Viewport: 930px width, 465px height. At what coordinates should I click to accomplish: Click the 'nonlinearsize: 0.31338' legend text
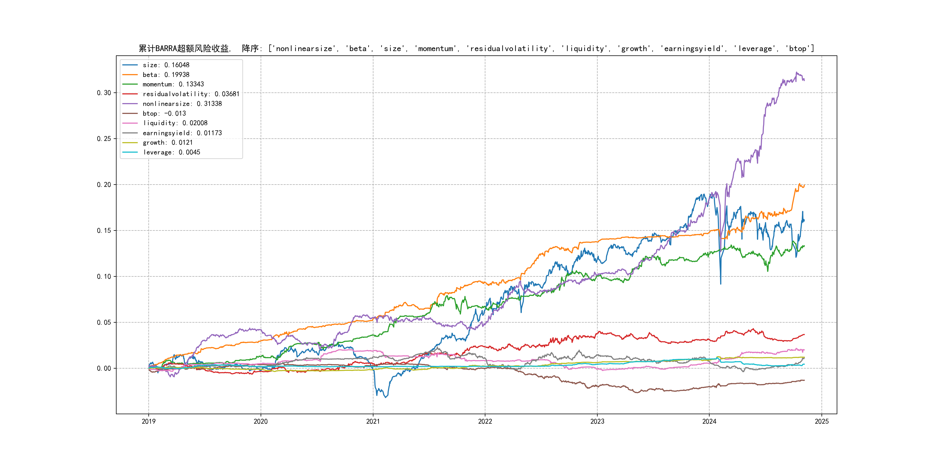tap(182, 104)
